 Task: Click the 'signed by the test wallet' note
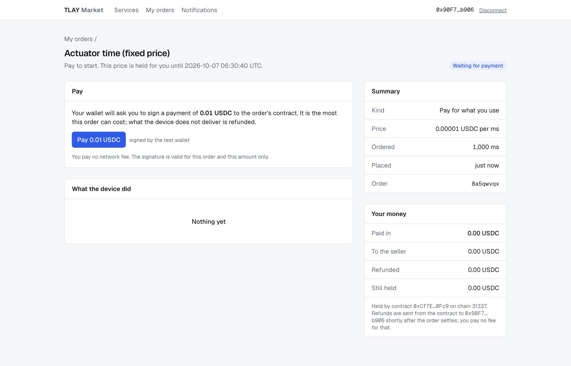tap(159, 140)
